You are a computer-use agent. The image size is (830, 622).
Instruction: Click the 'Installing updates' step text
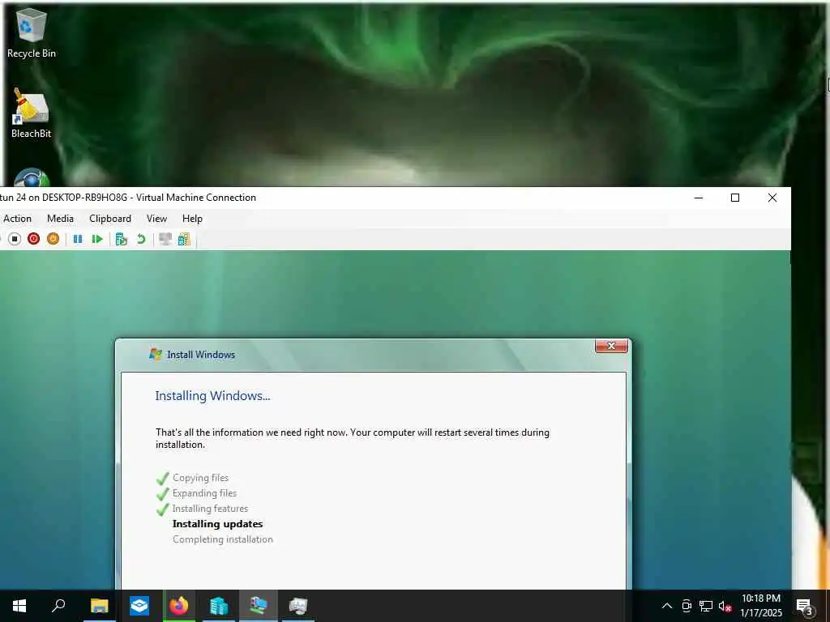pyautogui.click(x=217, y=524)
